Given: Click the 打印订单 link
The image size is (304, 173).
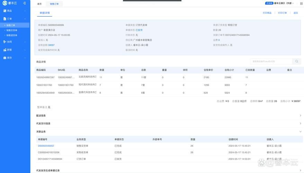Looking at the screenshot, I should [x=282, y=13].
